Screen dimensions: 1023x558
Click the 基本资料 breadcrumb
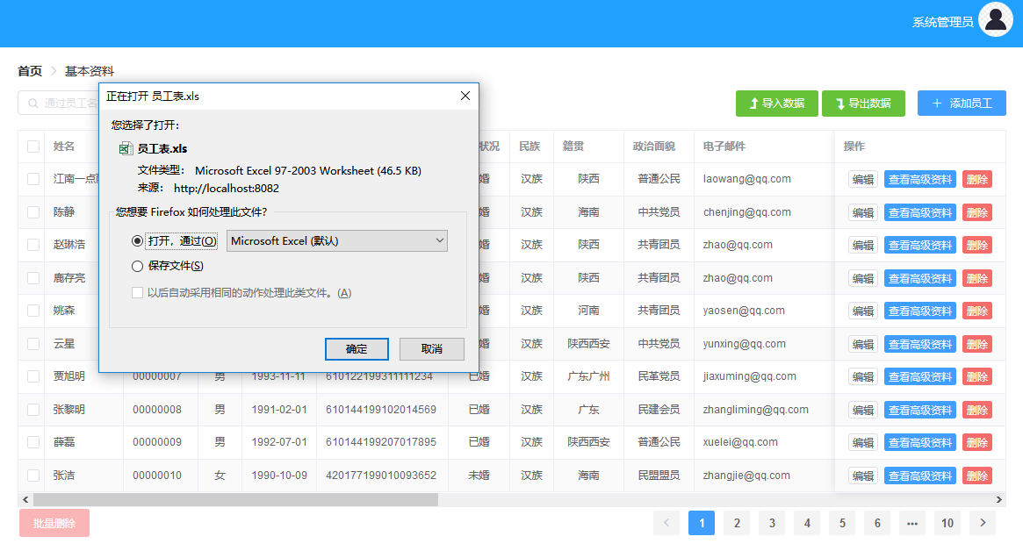(90, 71)
